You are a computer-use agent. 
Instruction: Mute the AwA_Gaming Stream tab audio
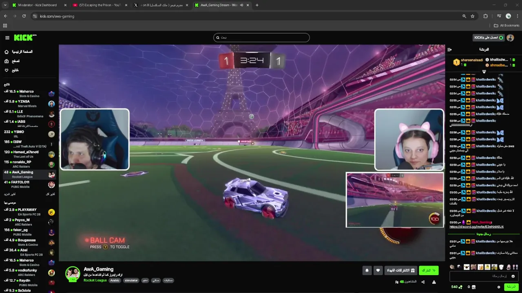(241, 5)
